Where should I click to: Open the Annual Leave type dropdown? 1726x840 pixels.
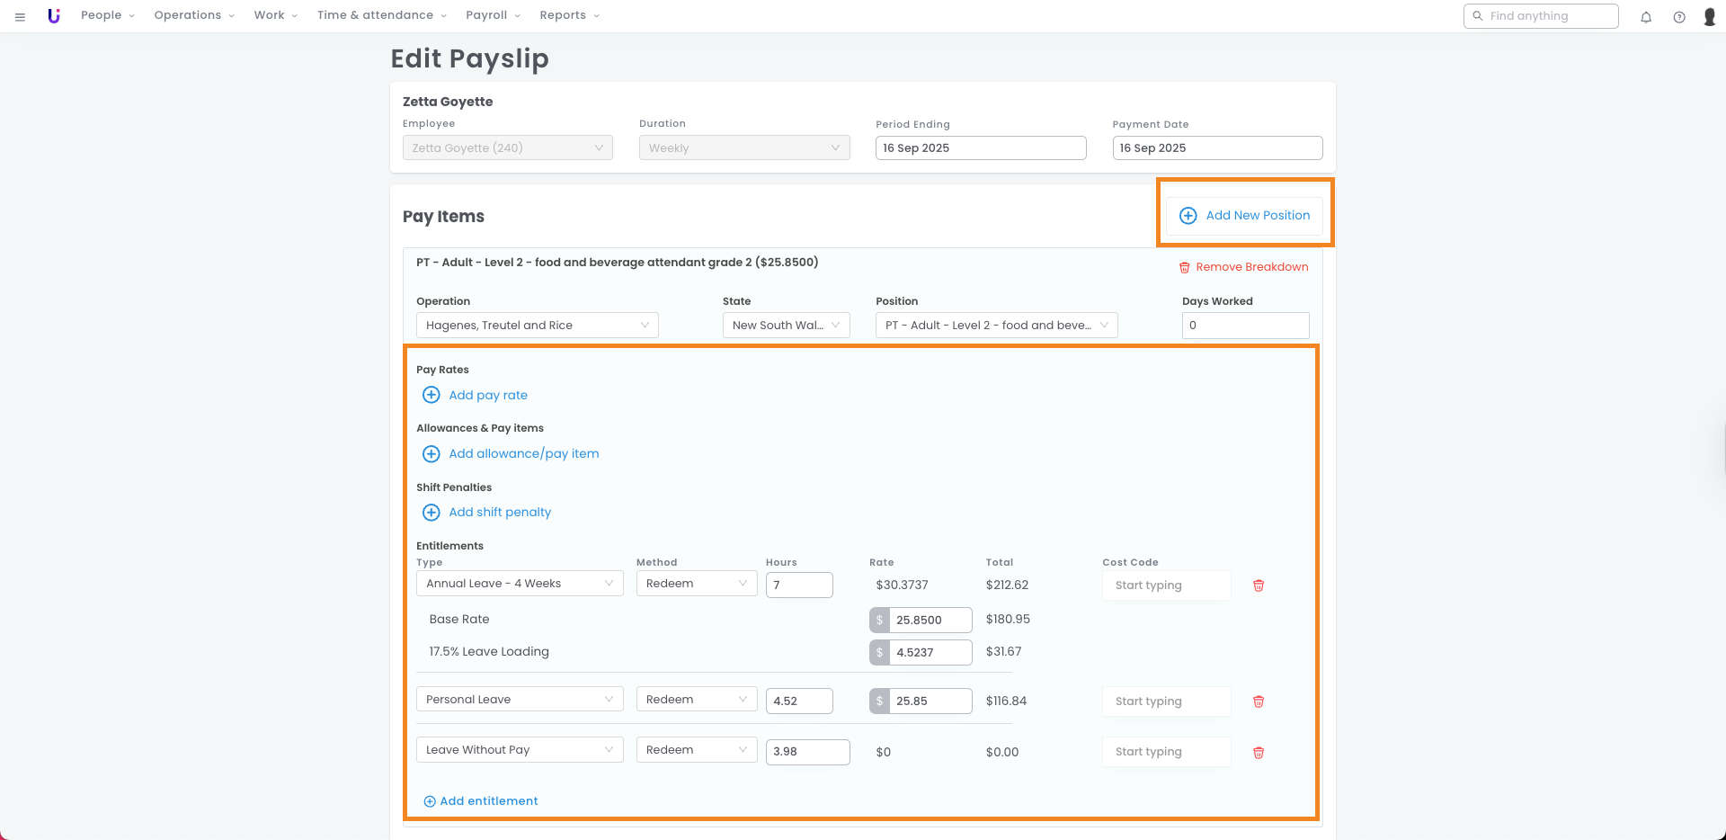pos(519,584)
